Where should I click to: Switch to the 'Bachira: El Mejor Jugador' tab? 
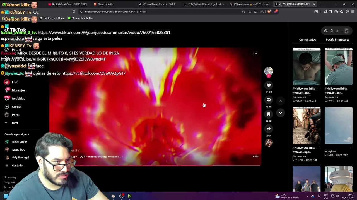[x=204, y=4]
